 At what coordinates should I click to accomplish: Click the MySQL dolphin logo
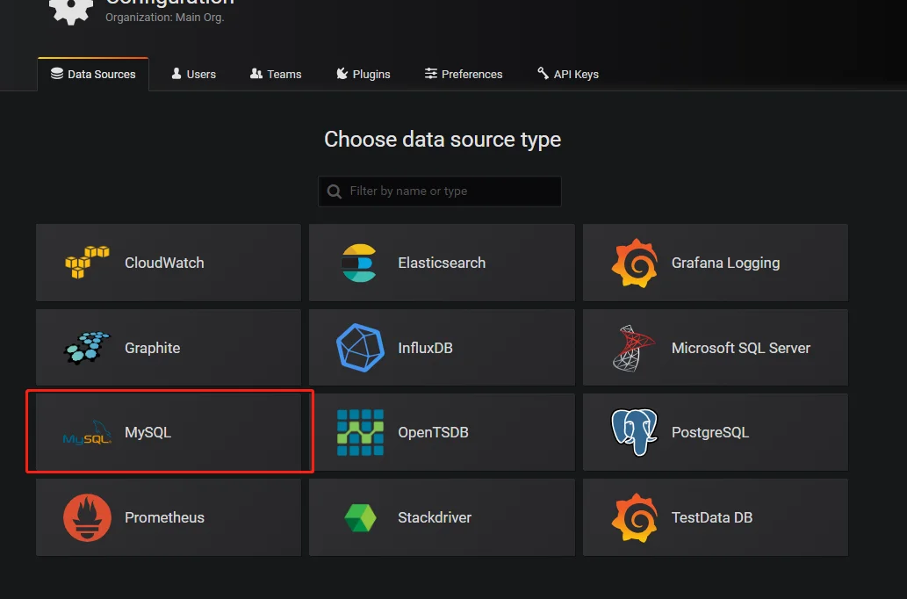(x=87, y=432)
